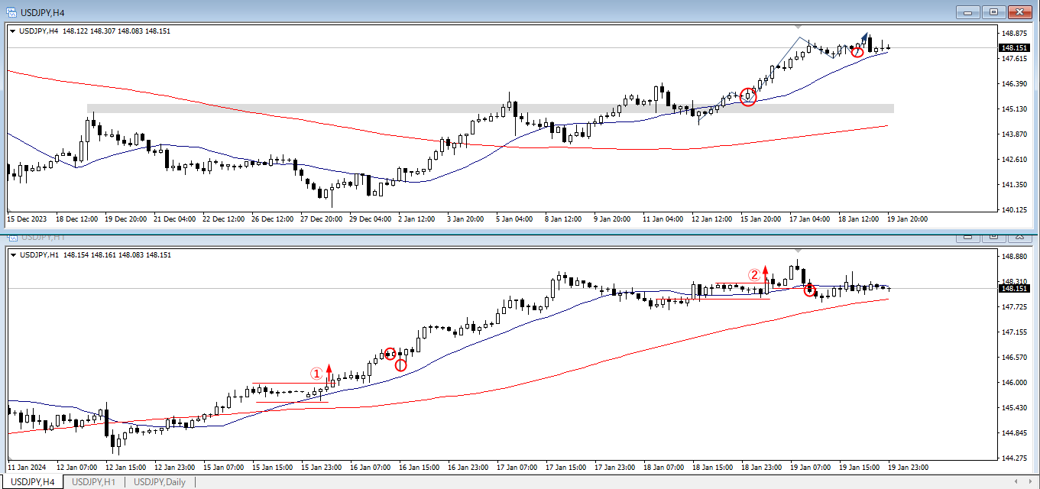Viewport: 1040px width, 489px height.
Task: Click the circled number ① label on H1 chart
Action: [x=316, y=374]
